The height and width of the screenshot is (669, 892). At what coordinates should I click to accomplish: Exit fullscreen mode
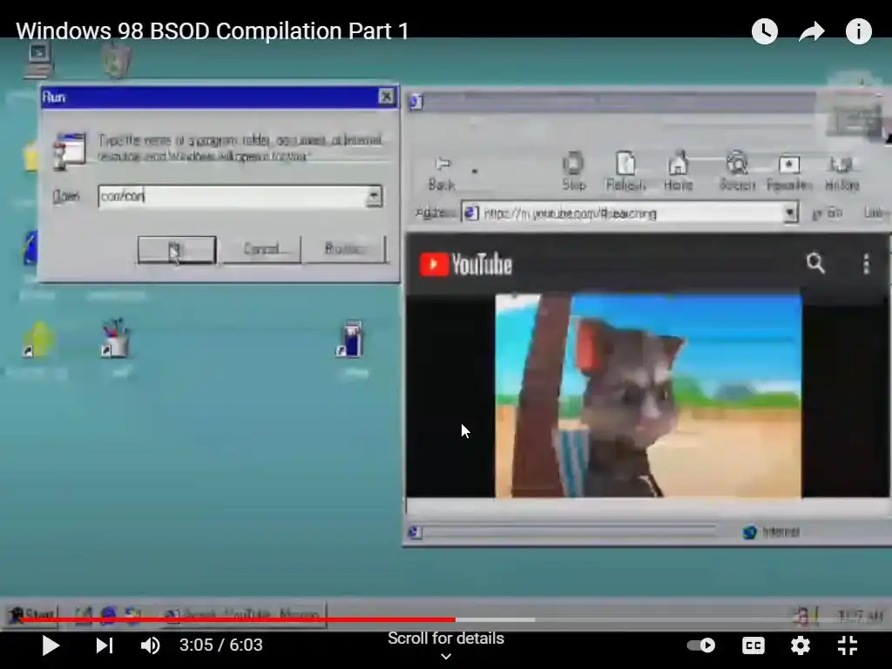(x=848, y=645)
